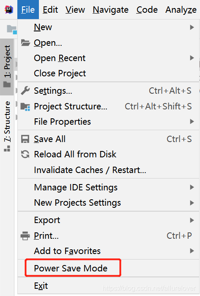The width and height of the screenshot is (200, 296).
Task: Click the floppy disk Save All icon
Action: [25, 139]
